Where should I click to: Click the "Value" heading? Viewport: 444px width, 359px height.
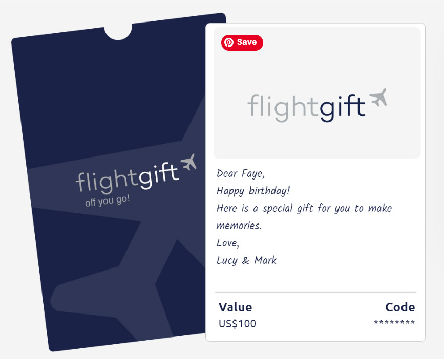tap(235, 307)
